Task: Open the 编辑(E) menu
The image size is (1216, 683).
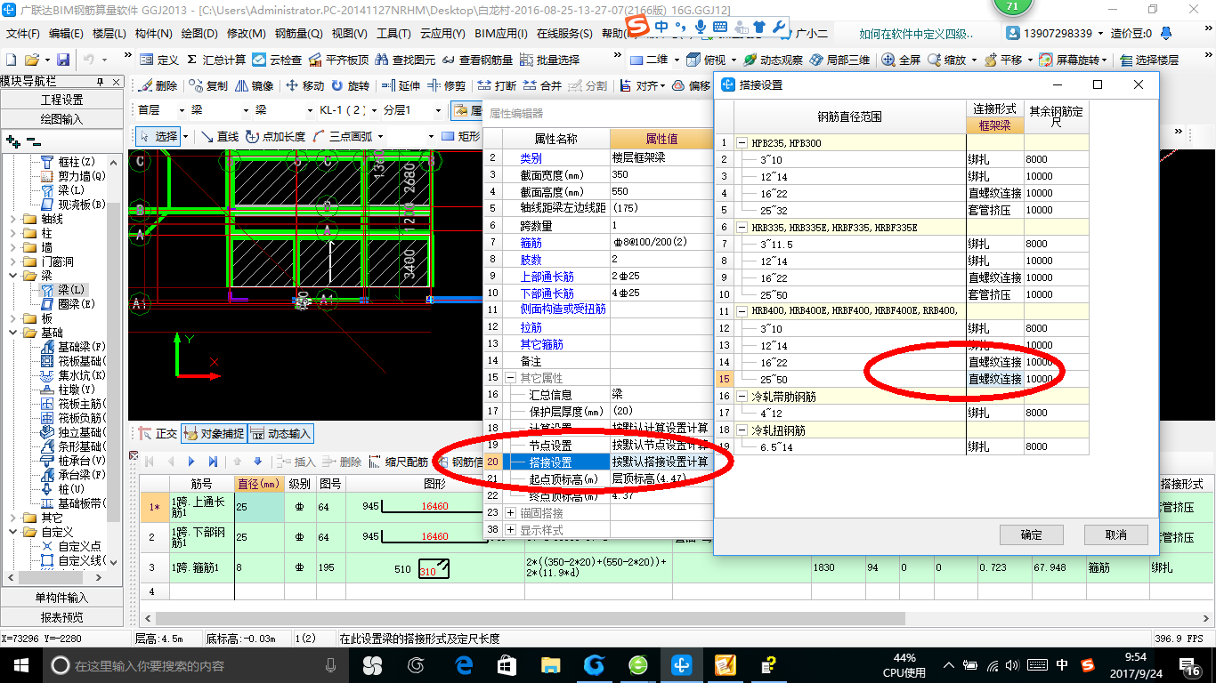Action: tap(66, 34)
